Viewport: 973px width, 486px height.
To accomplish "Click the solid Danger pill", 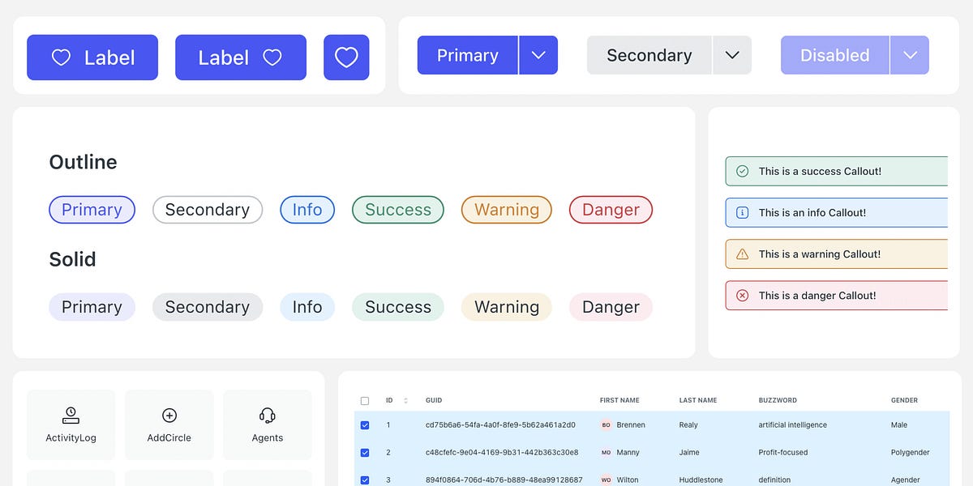I will click(611, 307).
